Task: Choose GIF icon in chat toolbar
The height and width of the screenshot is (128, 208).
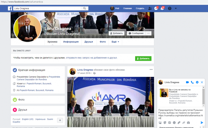Action: (x=169, y=123)
